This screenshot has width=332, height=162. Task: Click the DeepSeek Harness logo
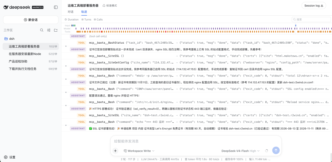[x=23, y=7]
